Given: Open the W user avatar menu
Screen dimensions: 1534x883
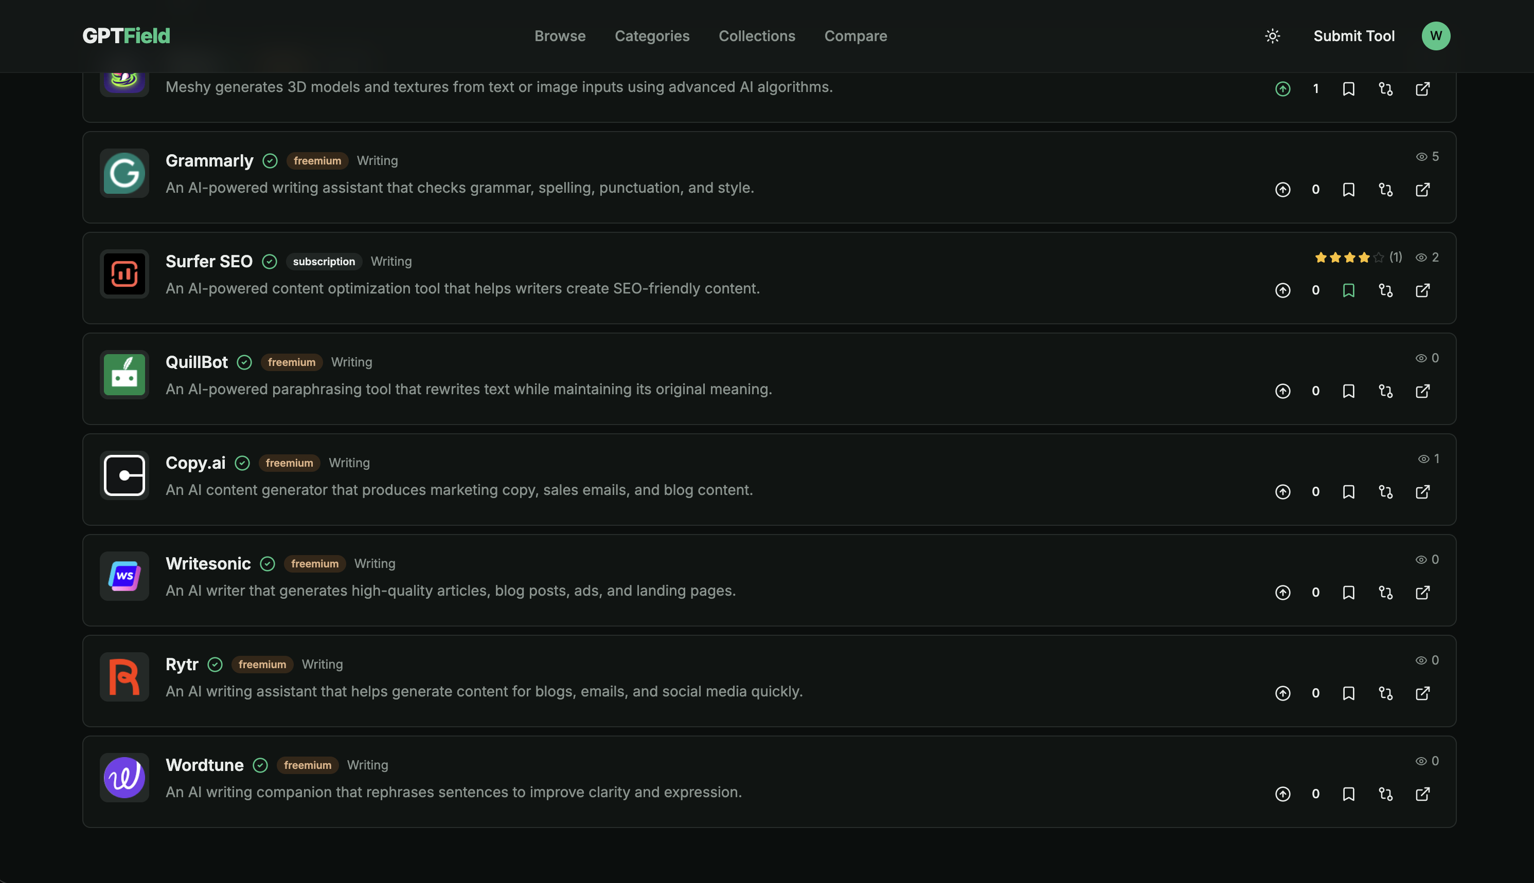Looking at the screenshot, I should click(x=1436, y=36).
